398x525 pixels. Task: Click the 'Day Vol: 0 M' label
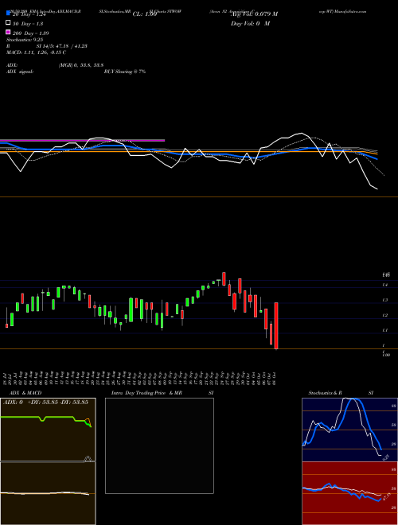click(x=250, y=24)
